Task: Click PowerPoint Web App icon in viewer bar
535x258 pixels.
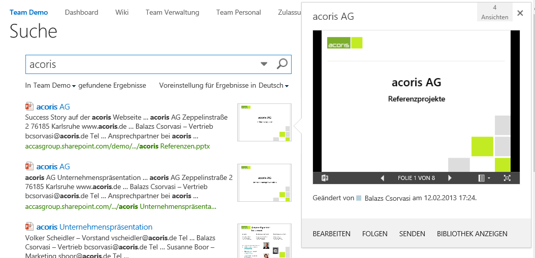Action: coord(325,178)
